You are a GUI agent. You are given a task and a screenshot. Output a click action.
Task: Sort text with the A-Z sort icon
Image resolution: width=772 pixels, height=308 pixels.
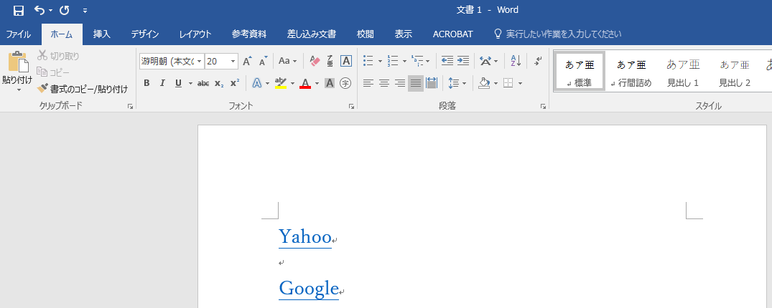(x=516, y=61)
